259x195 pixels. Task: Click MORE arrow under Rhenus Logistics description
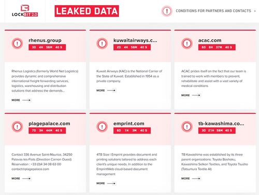point(21,100)
